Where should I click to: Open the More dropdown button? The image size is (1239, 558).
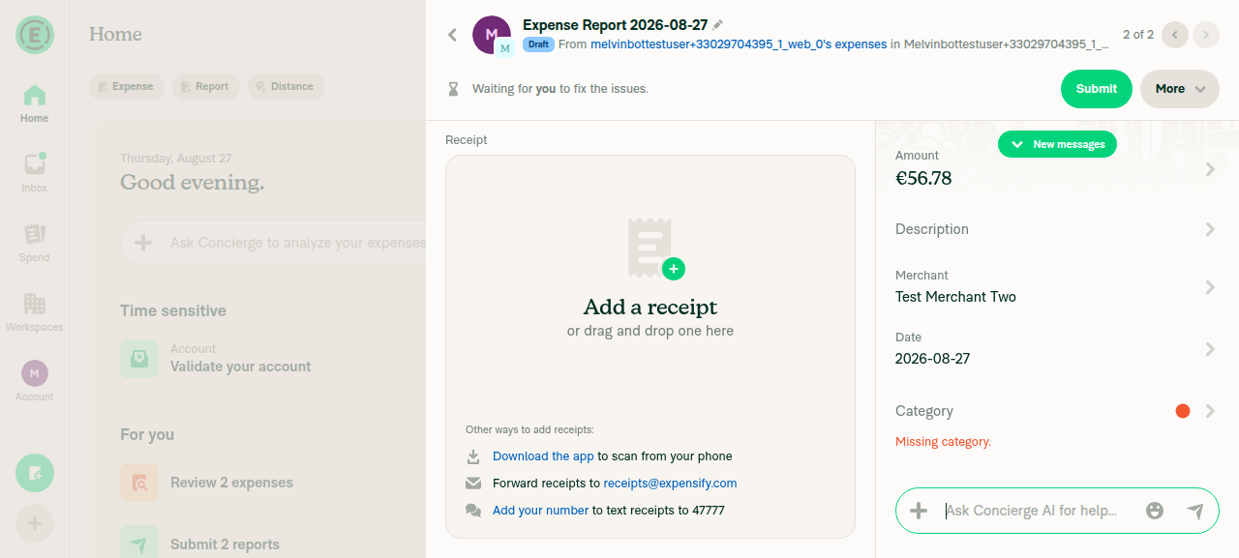pyautogui.click(x=1179, y=89)
